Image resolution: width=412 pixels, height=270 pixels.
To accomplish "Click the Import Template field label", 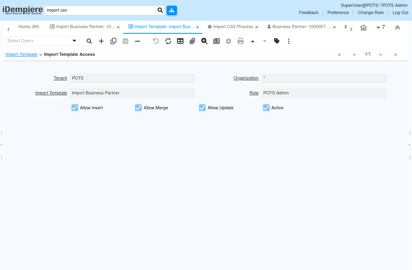I will 51,93.
